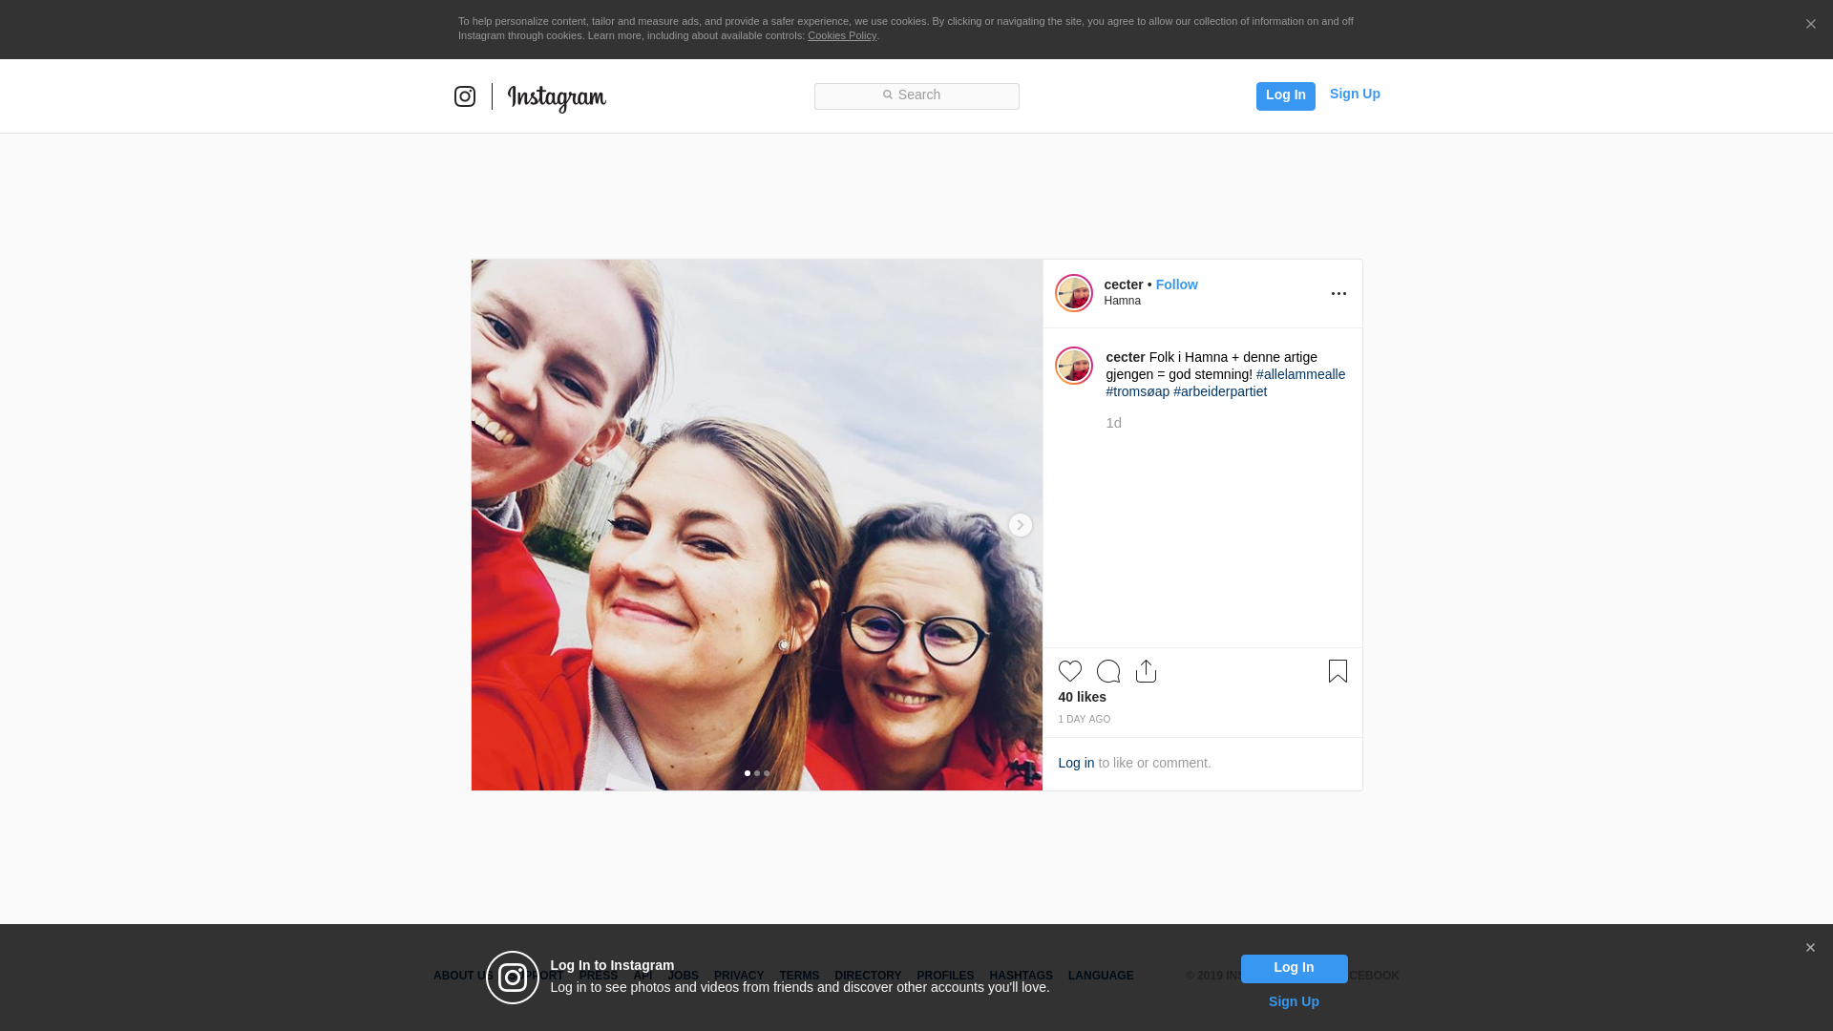Viewport: 1833px width, 1031px height.
Task: Click the main post photo
Action: pos(756,525)
